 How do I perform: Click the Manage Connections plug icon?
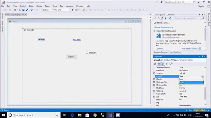coord(166,18)
